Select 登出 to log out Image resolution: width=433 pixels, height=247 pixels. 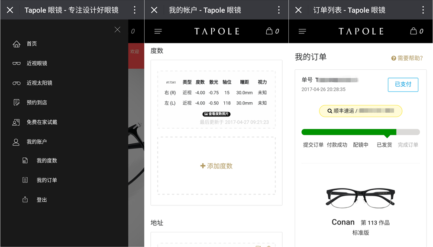click(x=42, y=200)
